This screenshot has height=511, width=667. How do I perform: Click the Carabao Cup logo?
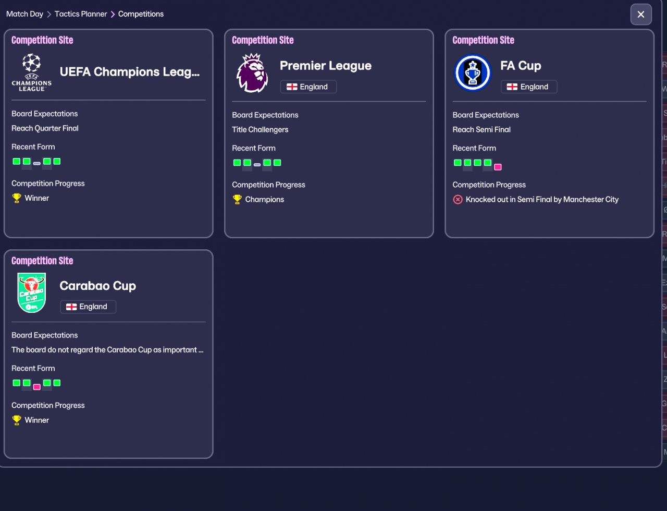point(31,293)
